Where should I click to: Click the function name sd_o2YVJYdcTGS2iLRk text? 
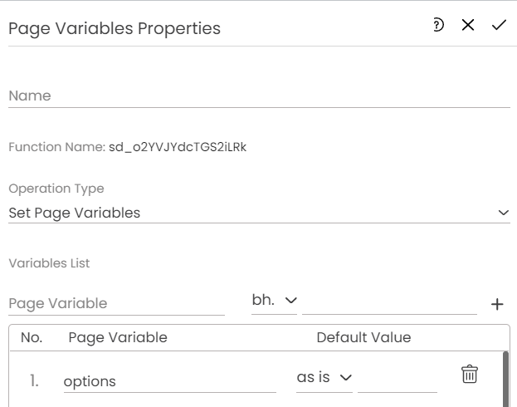click(x=178, y=147)
